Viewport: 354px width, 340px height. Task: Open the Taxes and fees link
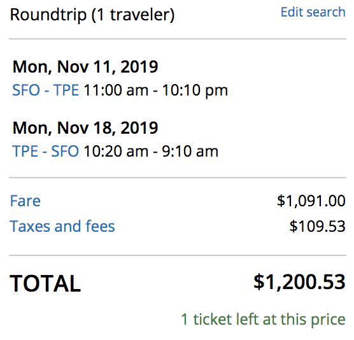click(62, 226)
